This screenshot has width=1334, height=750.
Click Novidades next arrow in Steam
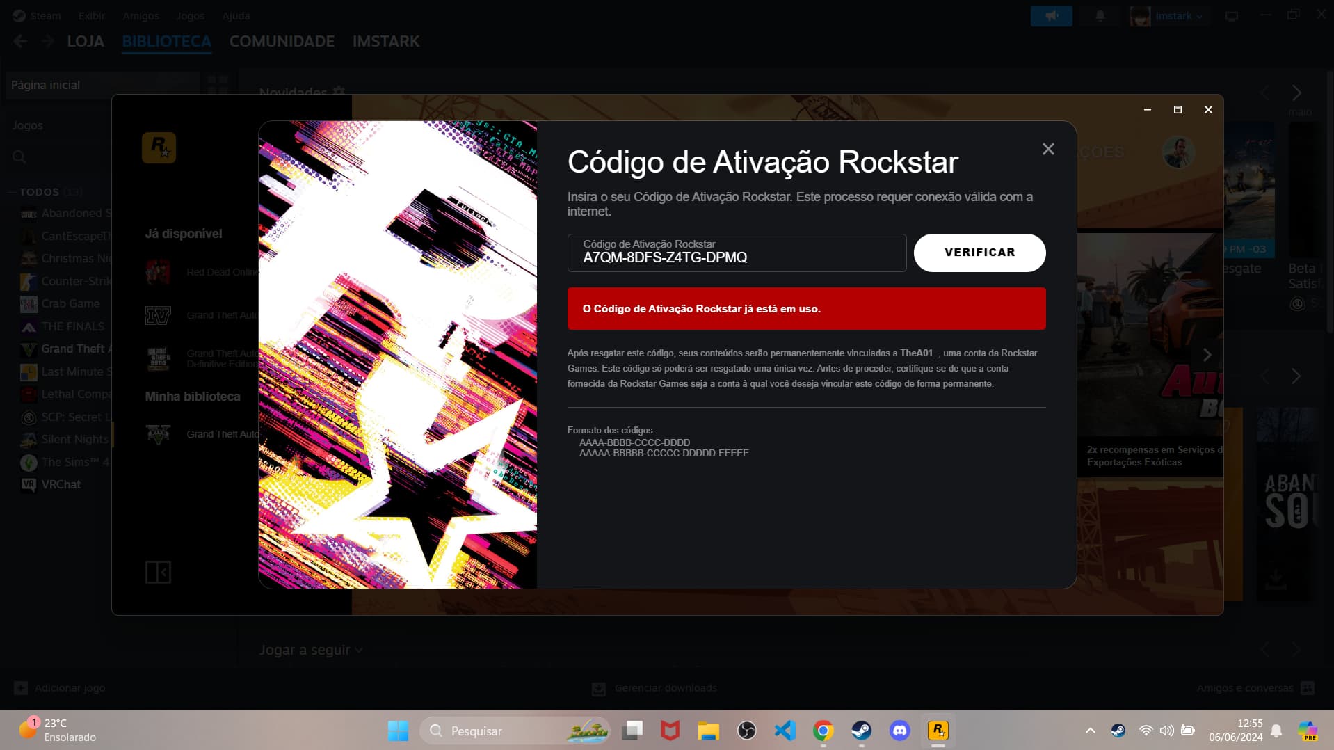[1296, 93]
